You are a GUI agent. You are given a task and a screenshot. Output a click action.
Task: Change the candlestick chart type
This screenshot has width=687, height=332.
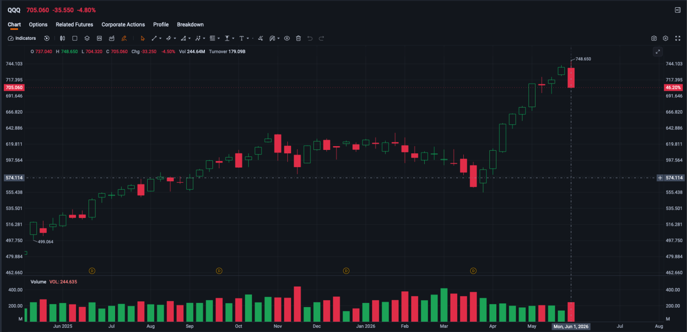click(63, 38)
